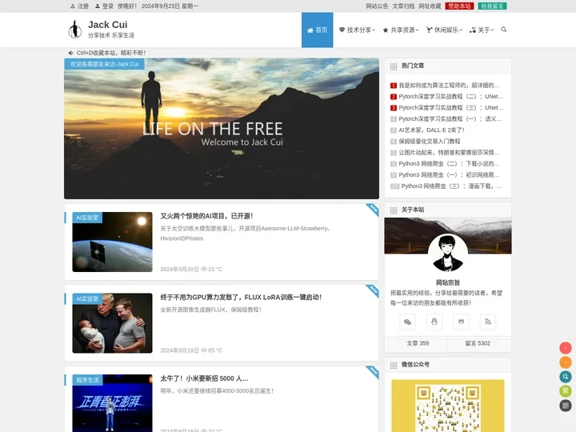Click the QQ icon under 网站宗旨
Viewport: 576px width, 432px height.
434,322
